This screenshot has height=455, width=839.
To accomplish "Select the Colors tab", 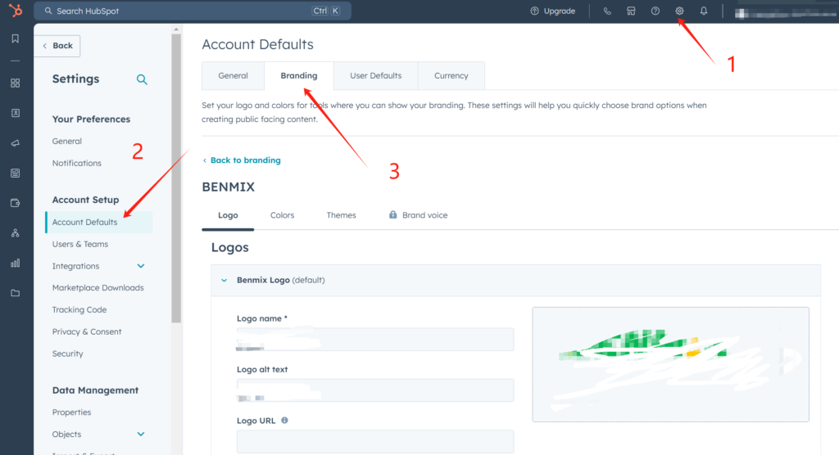I will pos(282,215).
